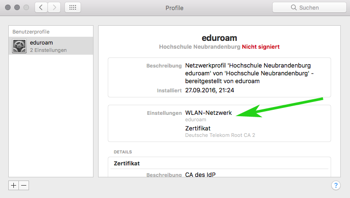Viewport: 350px width, 198px height.
Task: Go forward with the right chevron button
Action: tap(54, 7)
